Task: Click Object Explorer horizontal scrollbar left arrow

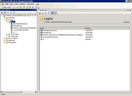Action: coord(1,92)
